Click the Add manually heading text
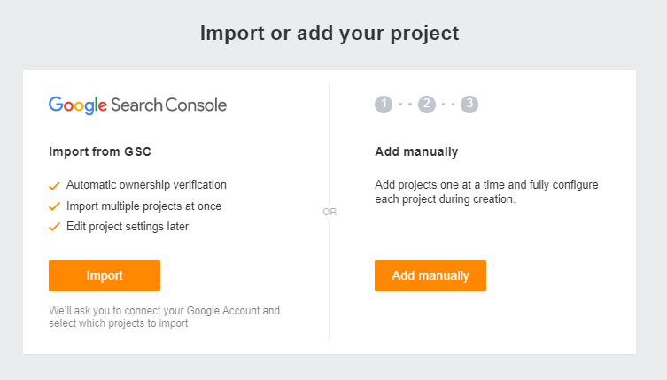 pyautogui.click(x=416, y=151)
